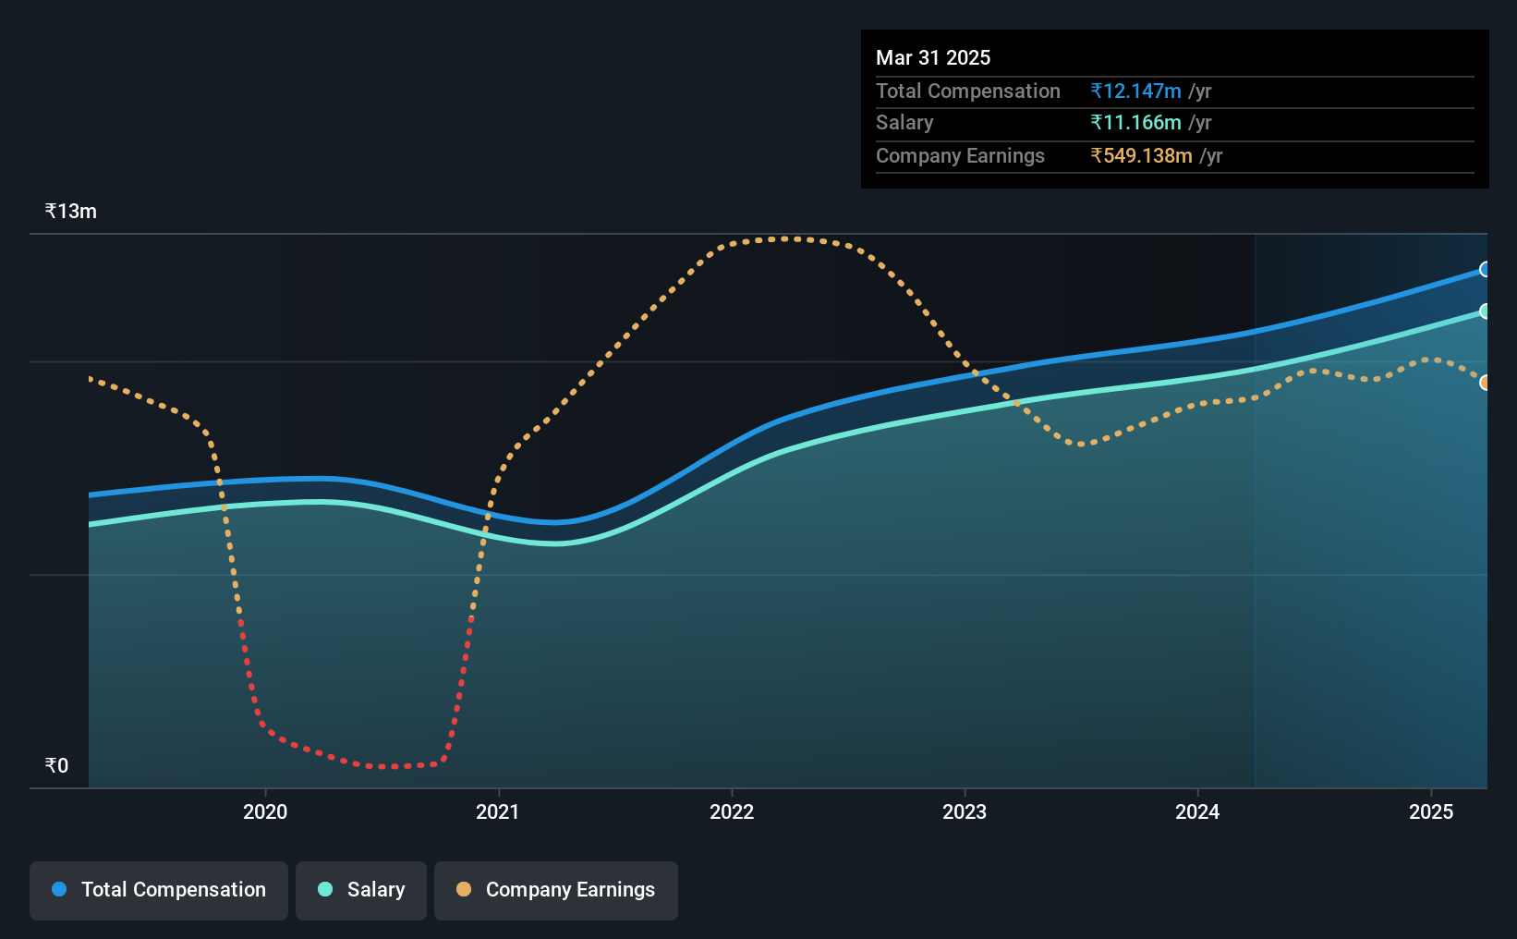Click the 2025 x-axis label

[x=1431, y=811]
